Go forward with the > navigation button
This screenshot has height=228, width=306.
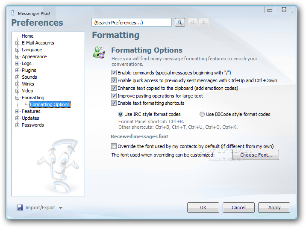click(204, 23)
